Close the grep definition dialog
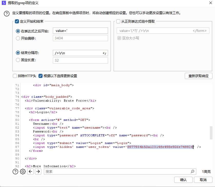This screenshot has height=187, width=215. click(211, 3)
